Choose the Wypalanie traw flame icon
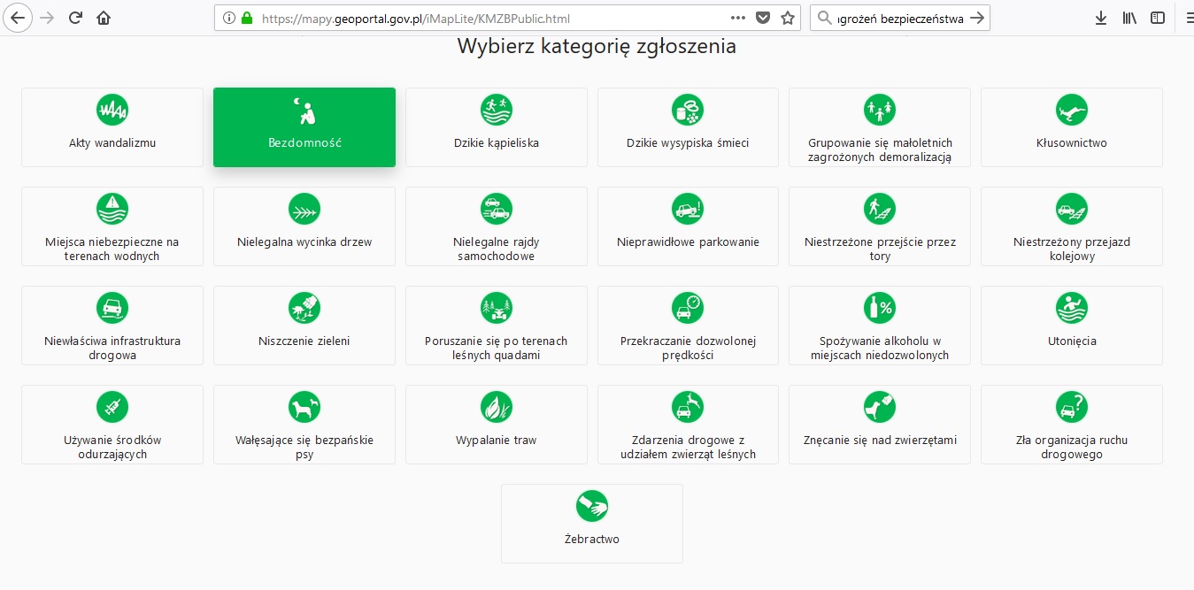Image resolution: width=1194 pixels, height=590 pixels. coord(497,407)
